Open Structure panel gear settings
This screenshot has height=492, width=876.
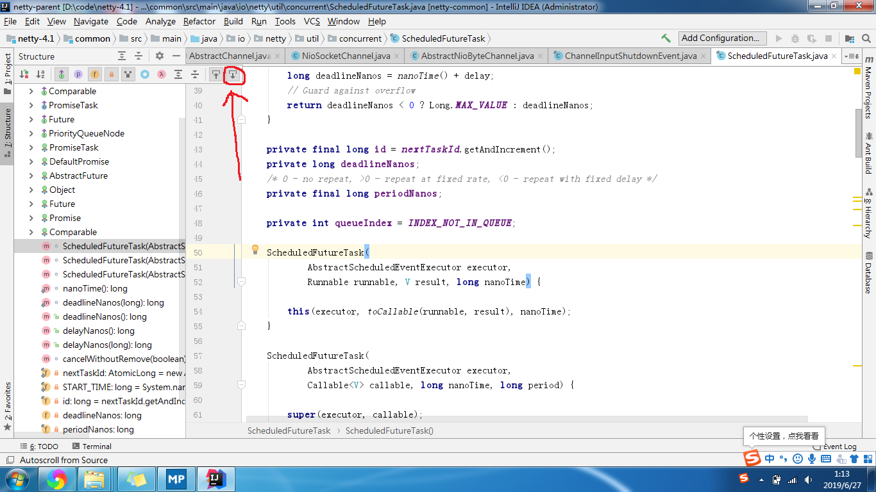[x=160, y=56]
